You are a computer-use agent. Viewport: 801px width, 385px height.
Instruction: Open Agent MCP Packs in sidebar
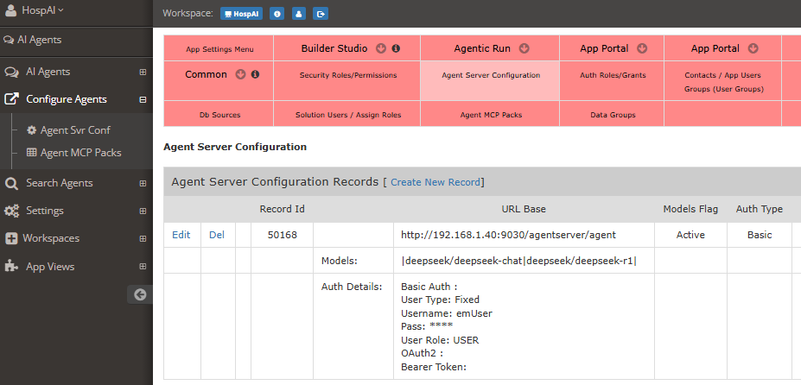pyautogui.click(x=80, y=153)
